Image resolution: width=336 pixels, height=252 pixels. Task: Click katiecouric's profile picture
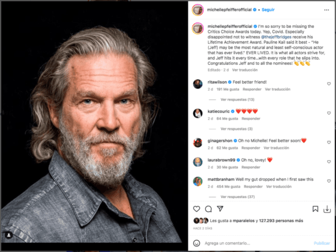tap(197, 113)
